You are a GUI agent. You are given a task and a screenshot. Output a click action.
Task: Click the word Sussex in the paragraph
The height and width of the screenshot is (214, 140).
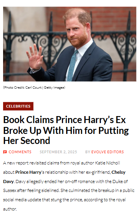10,191
